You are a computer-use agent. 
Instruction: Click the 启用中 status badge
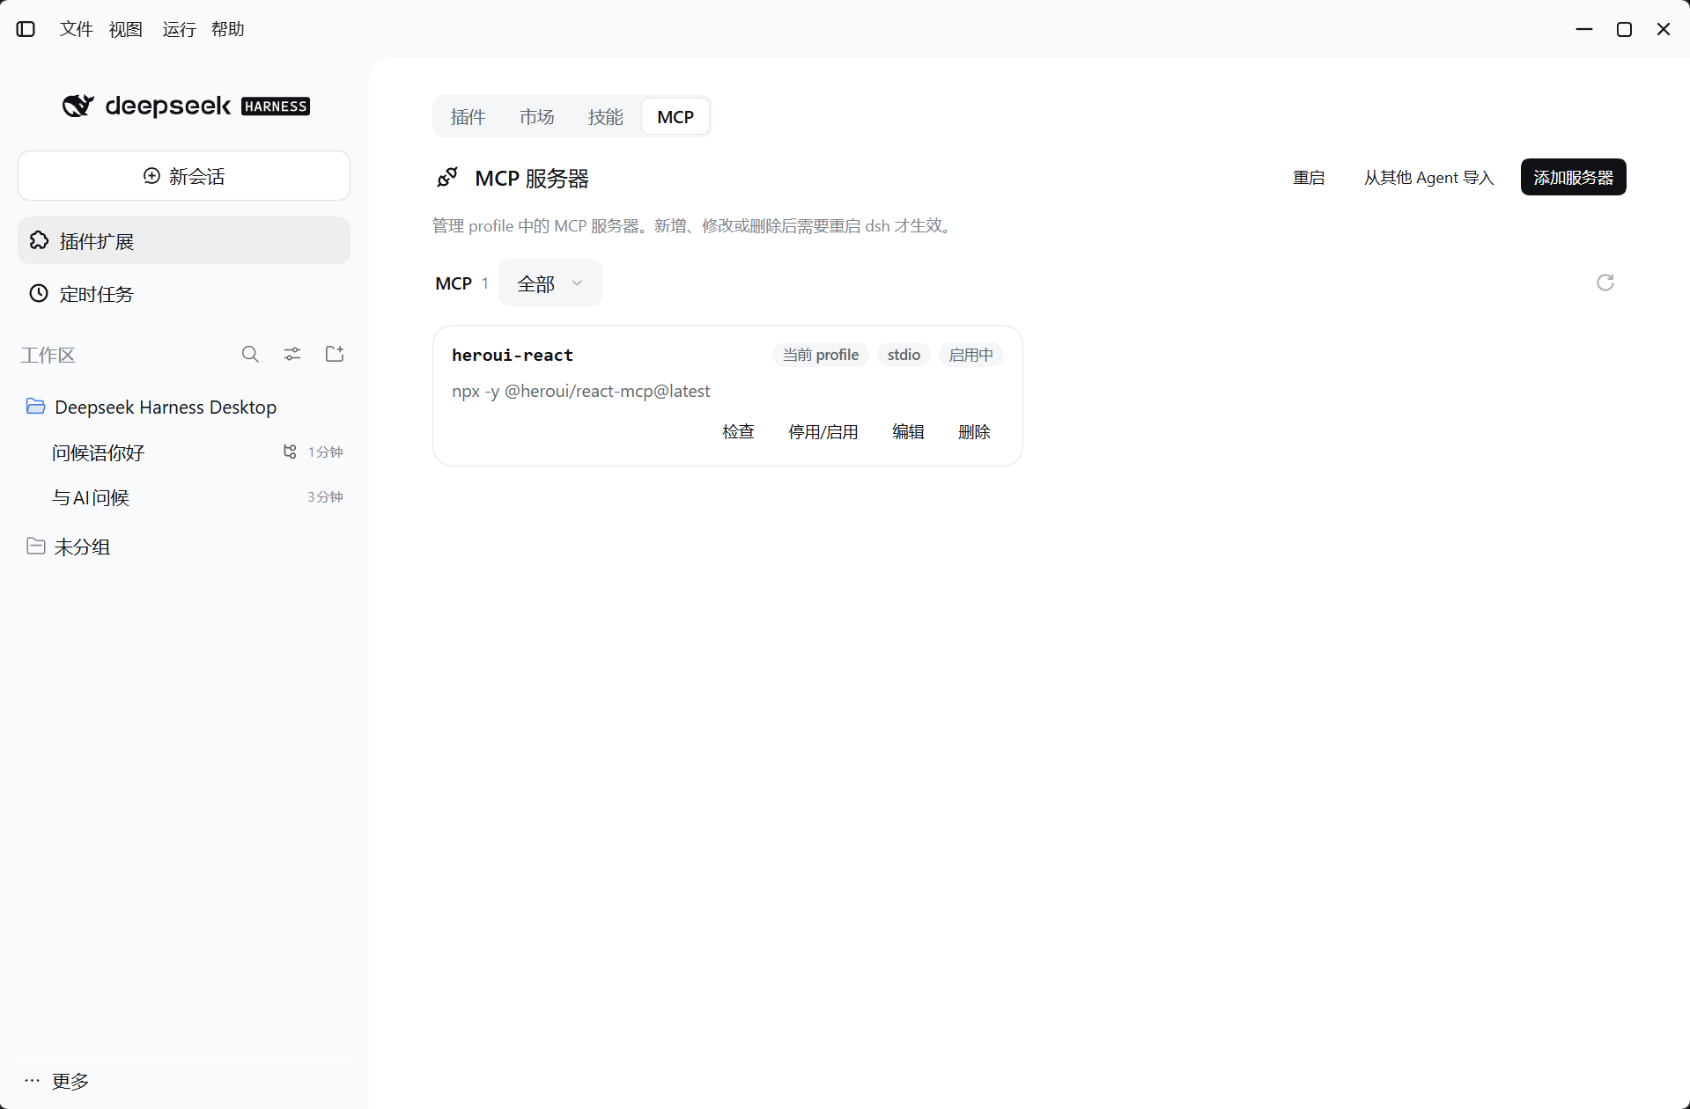(x=970, y=355)
